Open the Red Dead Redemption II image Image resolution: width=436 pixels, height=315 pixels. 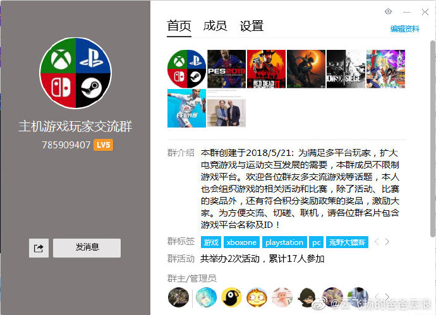pos(266,69)
